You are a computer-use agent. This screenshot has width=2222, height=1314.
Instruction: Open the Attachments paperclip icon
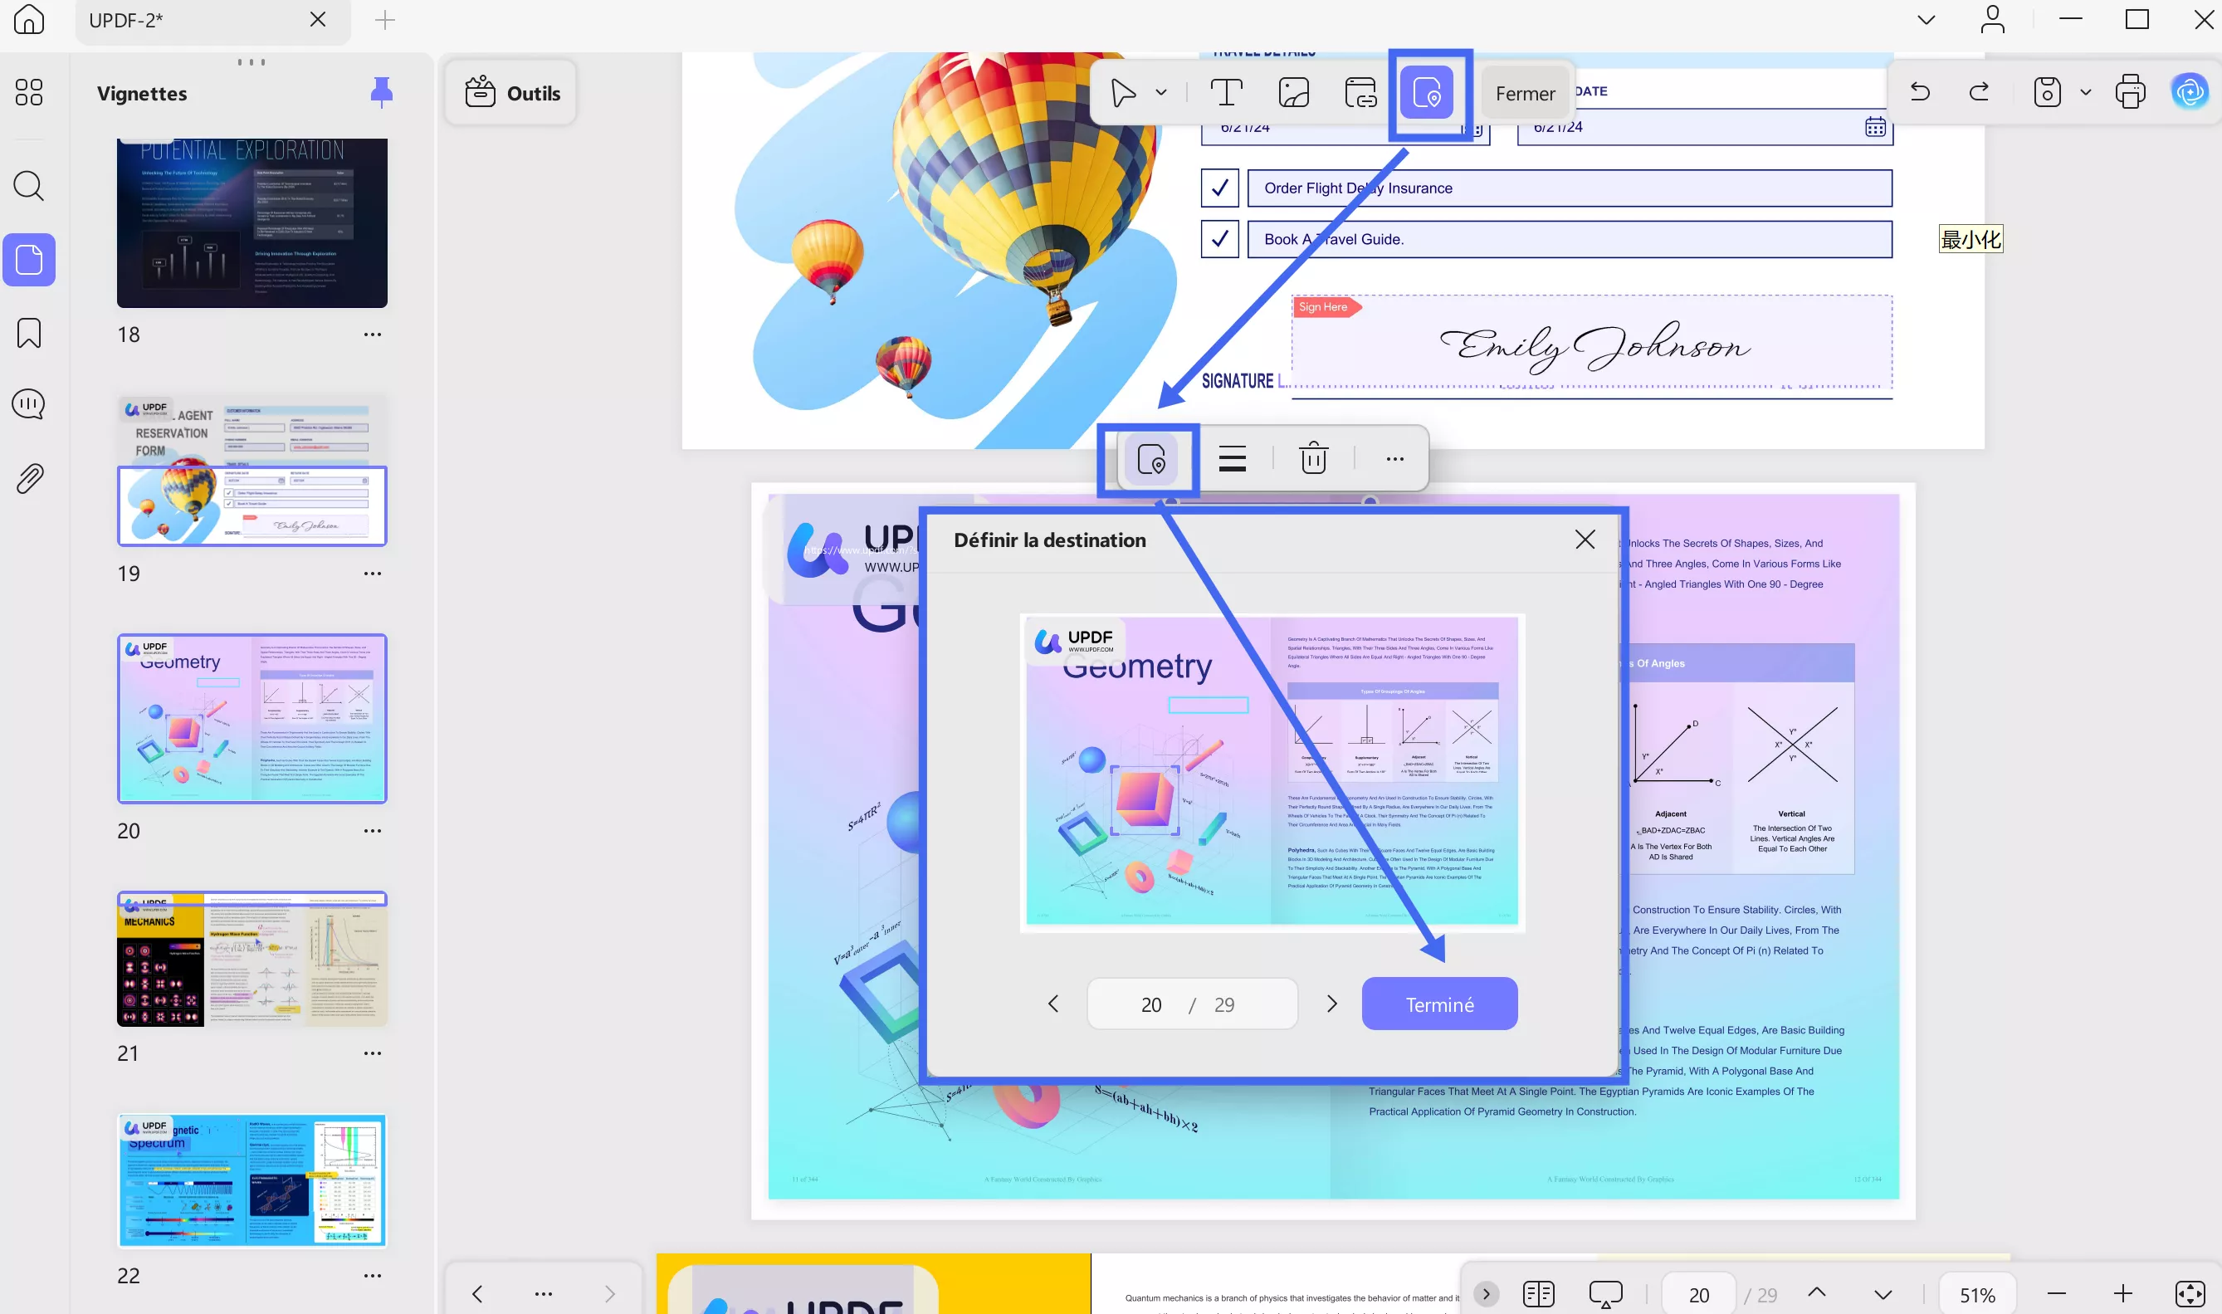click(x=28, y=478)
